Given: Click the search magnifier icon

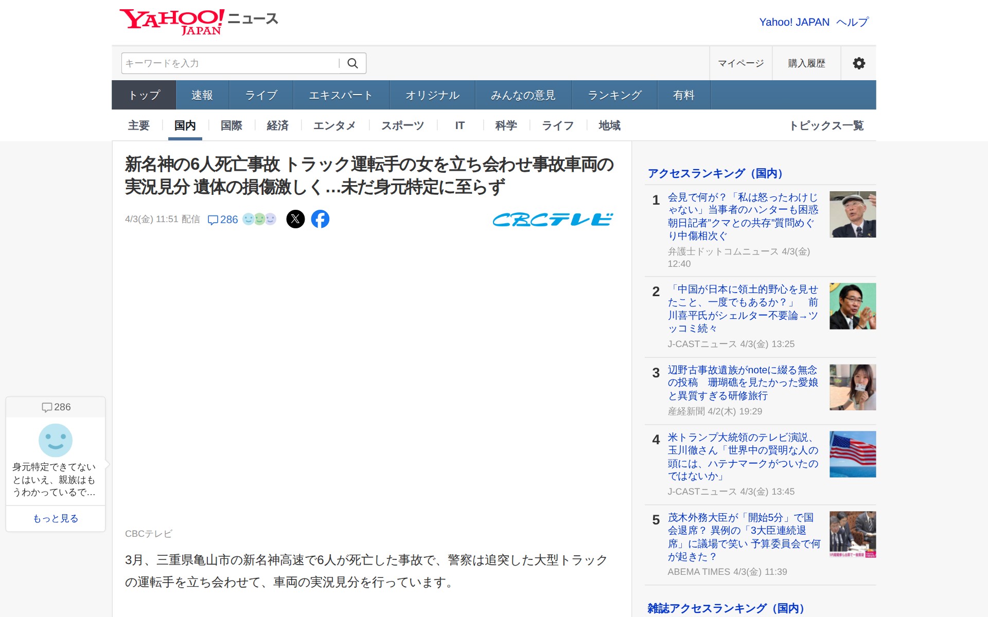Looking at the screenshot, I should click(x=352, y=63).
